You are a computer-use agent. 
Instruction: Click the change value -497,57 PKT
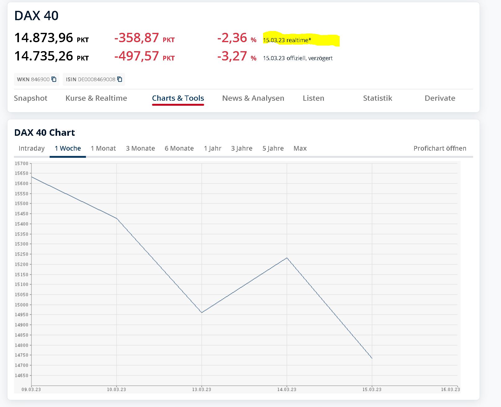pyautogui.click(x=145, y=56)
